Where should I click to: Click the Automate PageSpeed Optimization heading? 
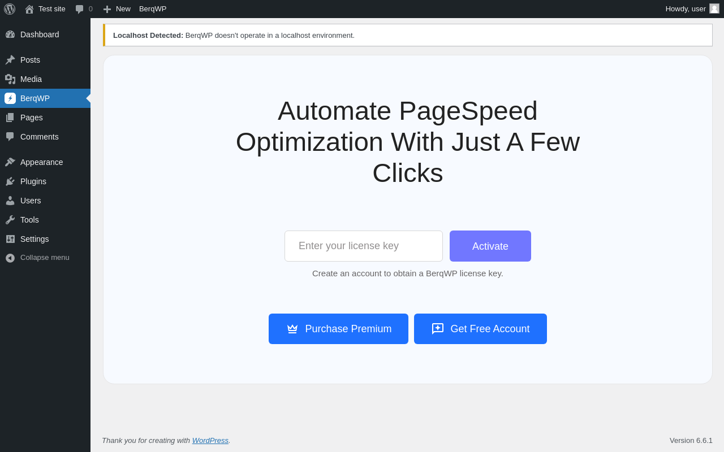(408, 142)
